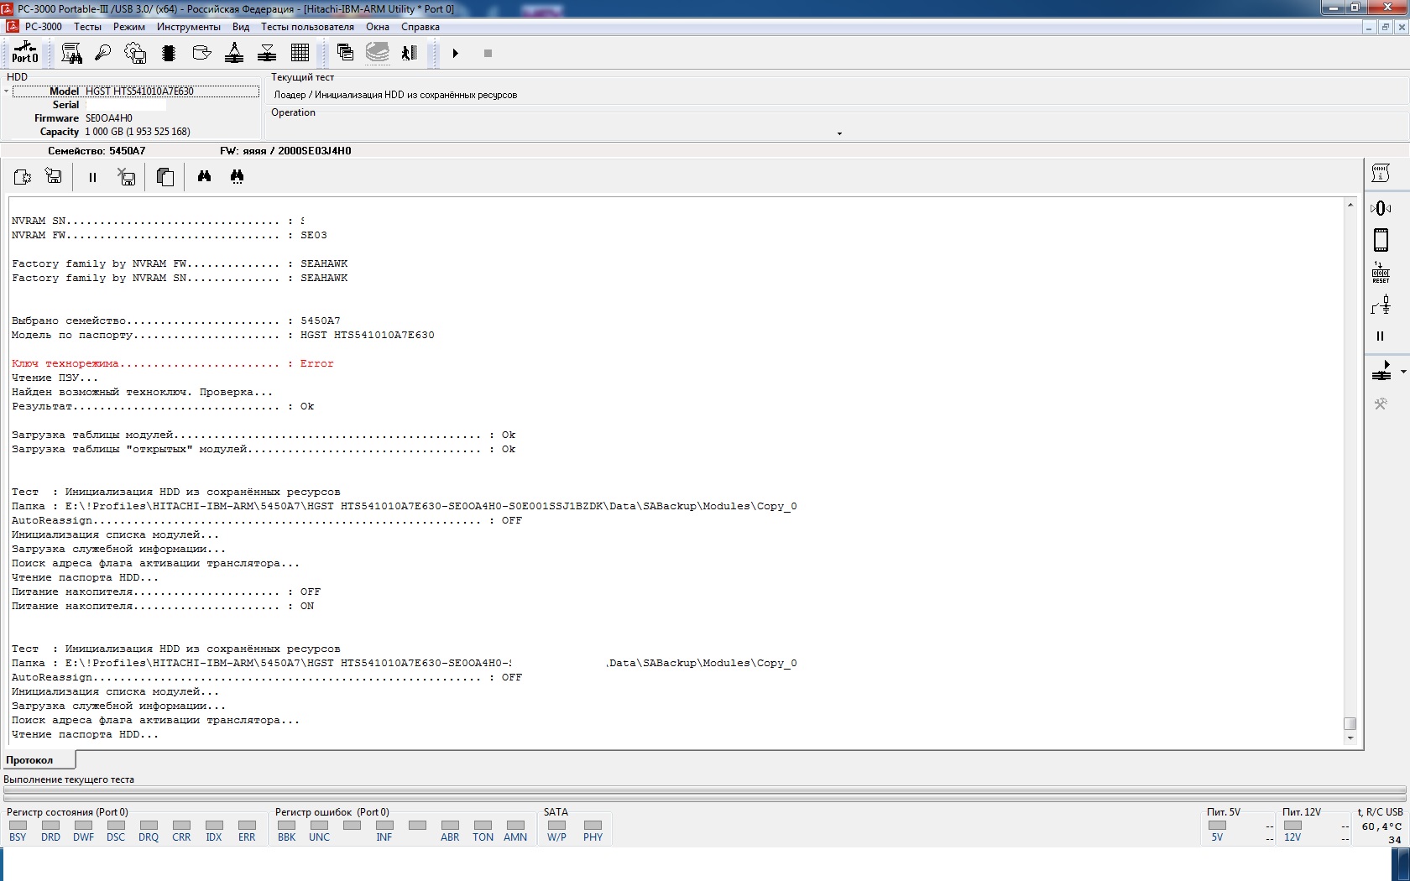The height and width of the screenshot is (881, 1410).
Task: Minimize the inner MDI child window
Action: [x=1369, y=27]
